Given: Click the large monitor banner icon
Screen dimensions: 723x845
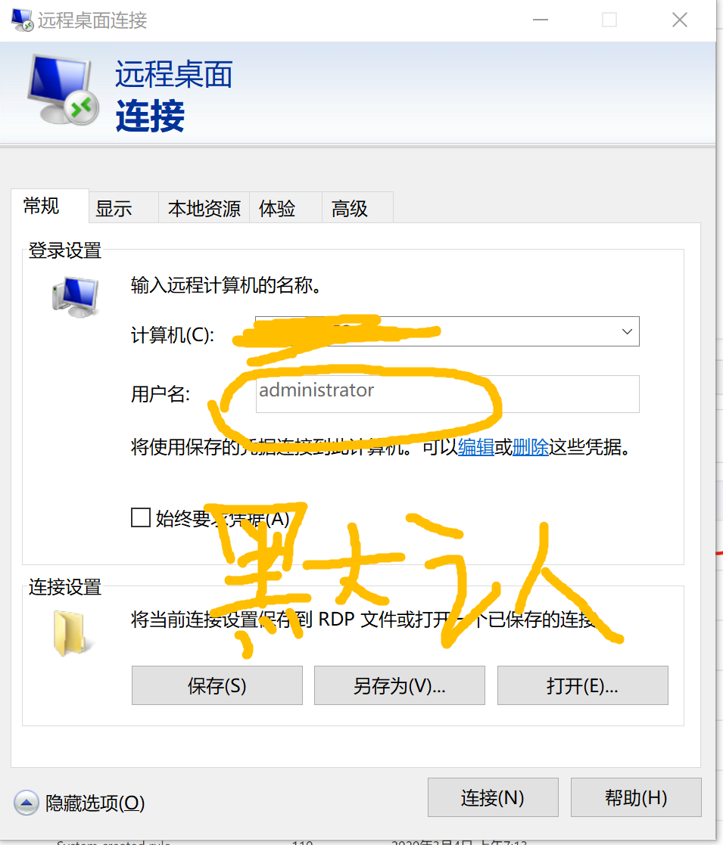Looking at the screenshot, I should (63, 89).
